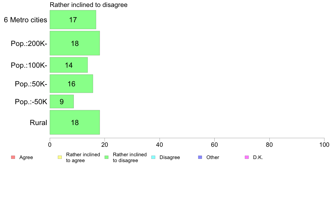The image size is (332, 205).
Task: Click the 100 tick on the x-axis
Action: [324, 145]
